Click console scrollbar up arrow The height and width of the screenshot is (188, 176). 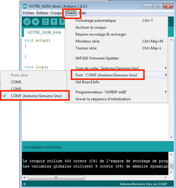[x=171, y=155]
